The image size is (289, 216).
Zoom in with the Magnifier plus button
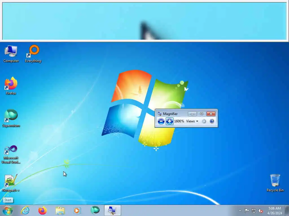tap(169, 121)
